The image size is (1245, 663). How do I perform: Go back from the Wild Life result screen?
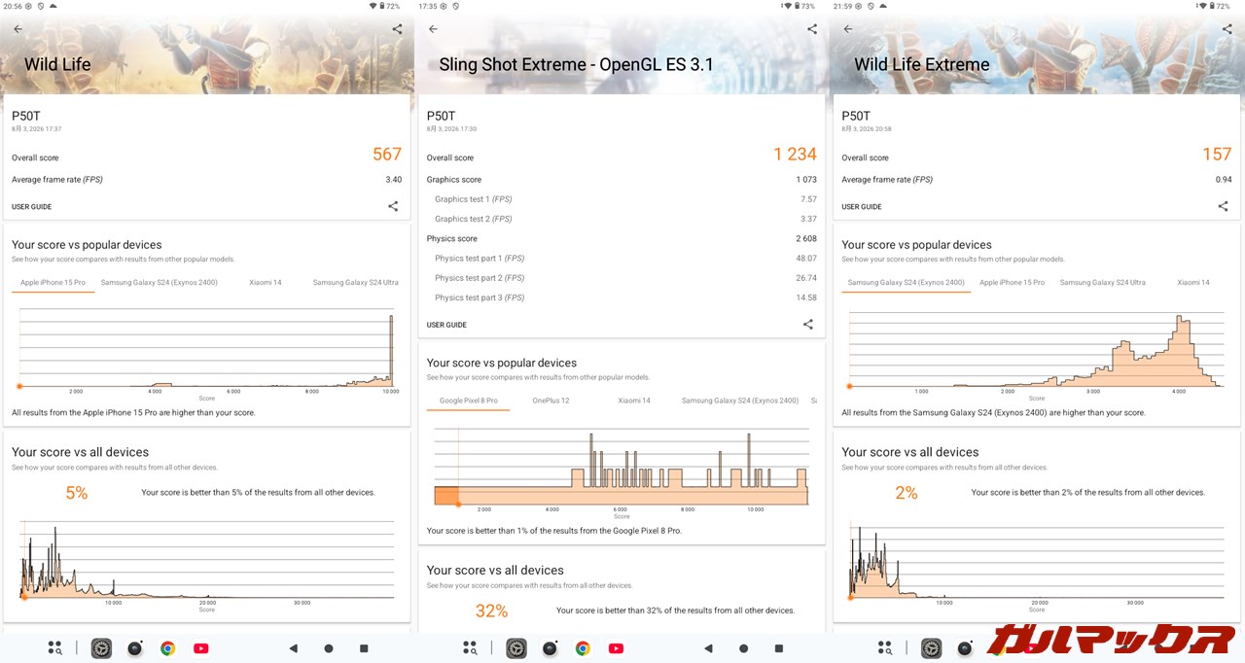point(18,29)
